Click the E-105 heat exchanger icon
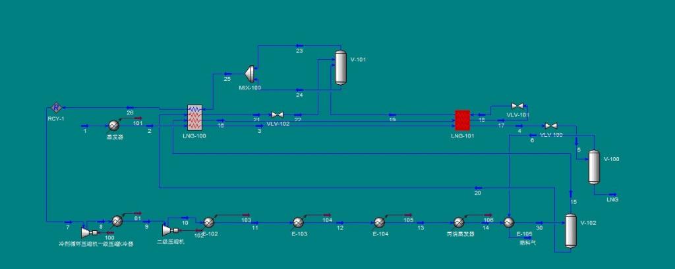This screenshot has width=675, height=269. (509, 222)
